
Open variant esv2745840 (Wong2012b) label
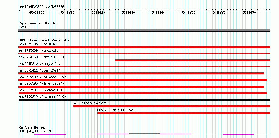pyautogui.click(x=39, y=64)
